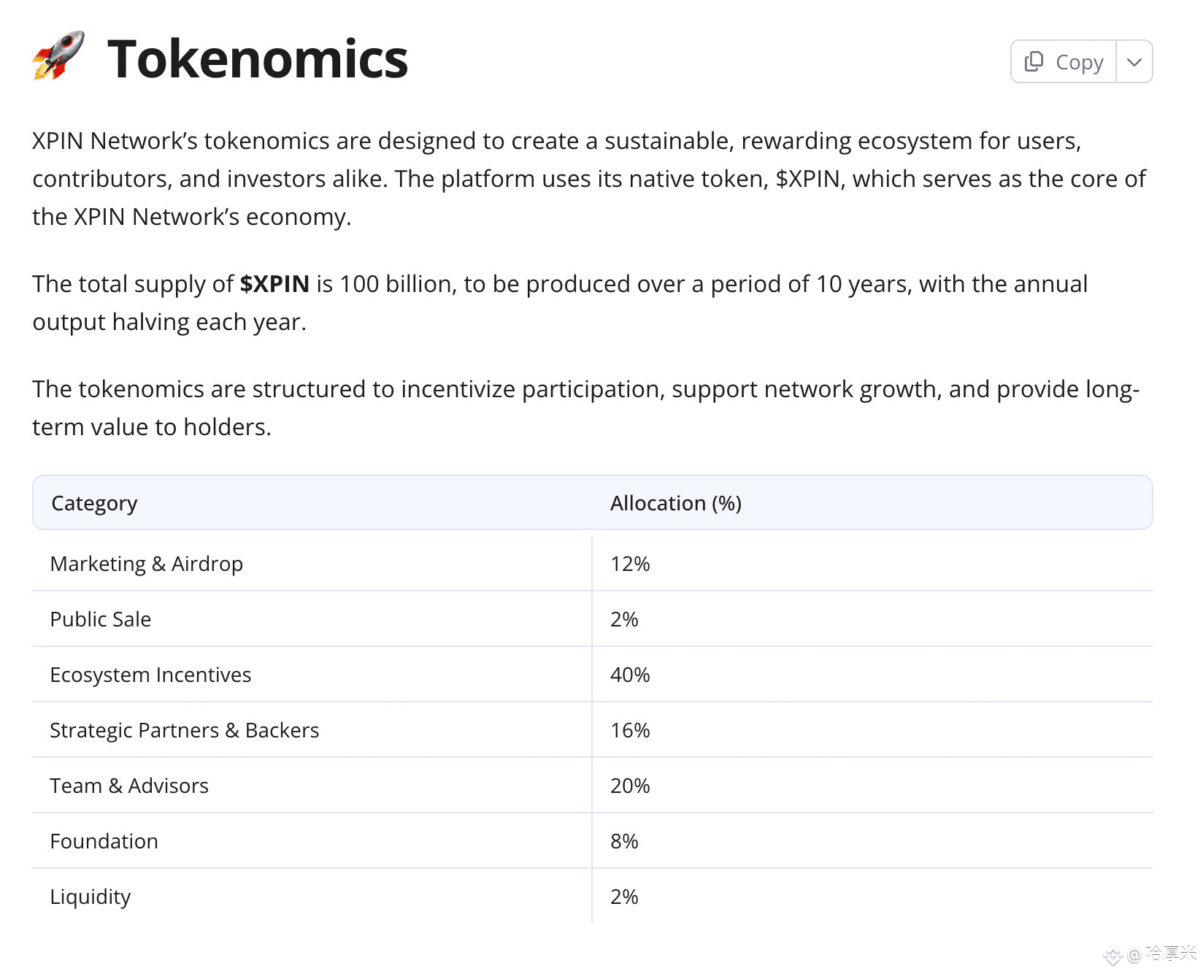Select the Category column header
The image size is (1203, 974).
coord(94,503)
